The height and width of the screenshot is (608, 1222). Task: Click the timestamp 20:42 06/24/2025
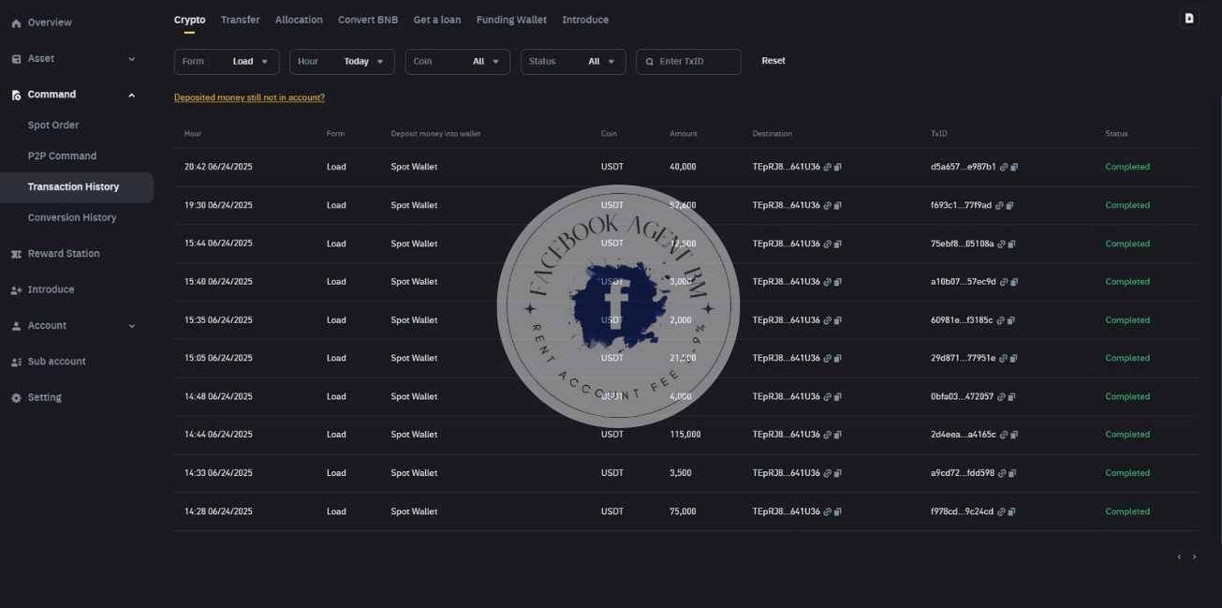[218, 167]
